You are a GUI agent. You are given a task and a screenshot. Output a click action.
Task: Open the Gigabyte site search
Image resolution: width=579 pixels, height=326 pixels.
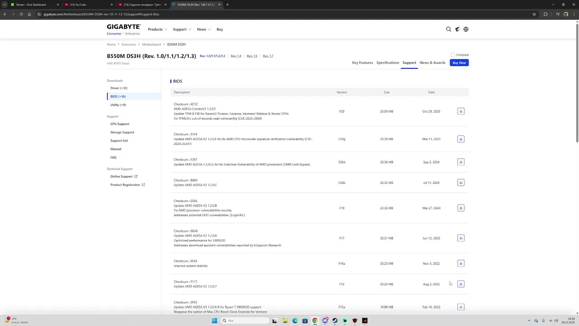pos(449,29)
